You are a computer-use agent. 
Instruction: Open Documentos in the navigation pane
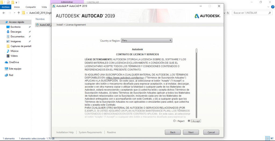tap(17, 36)
